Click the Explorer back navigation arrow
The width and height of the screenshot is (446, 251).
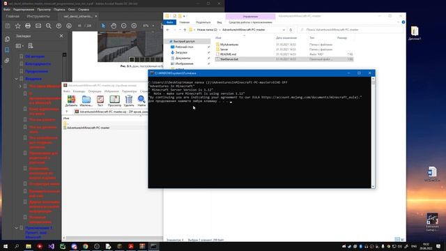(x=168, y=30)
